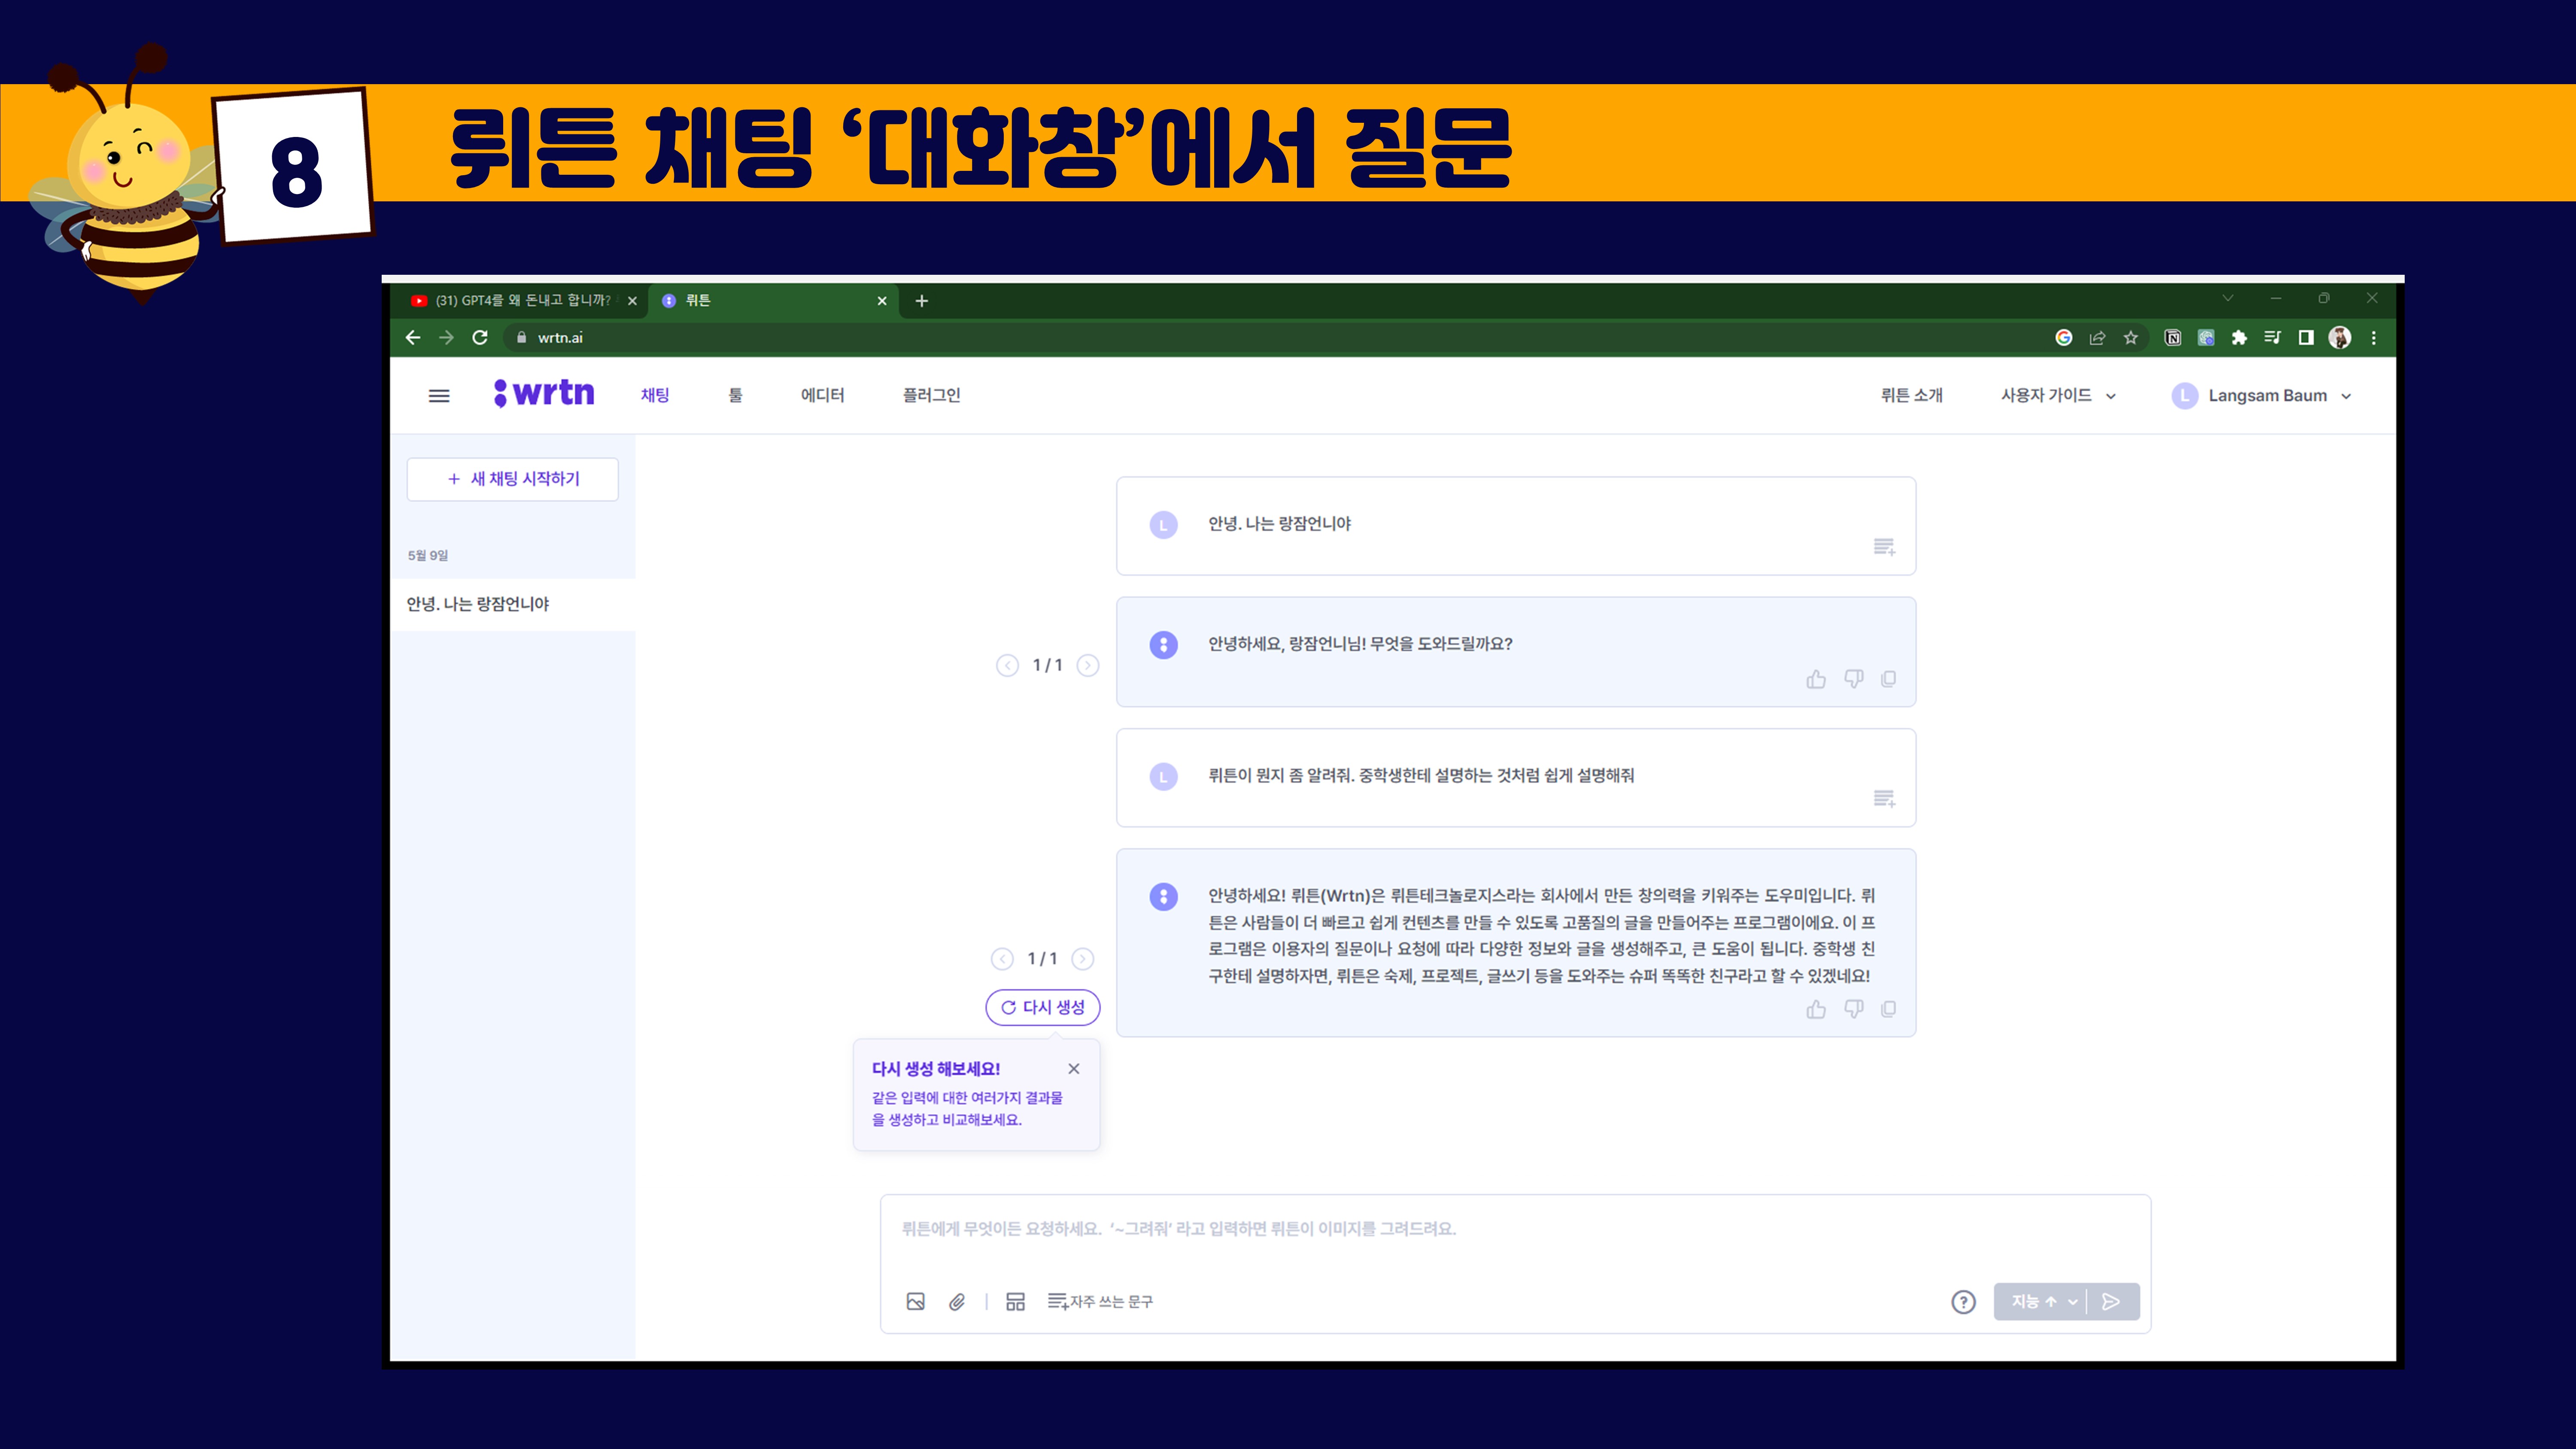Open the Langsam Baum account dropdown
Screen dimensions: 2576x1449
click(x=2266, y=395)
